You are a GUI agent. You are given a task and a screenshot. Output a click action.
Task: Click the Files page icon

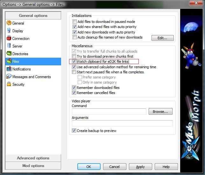coord(9,61)
